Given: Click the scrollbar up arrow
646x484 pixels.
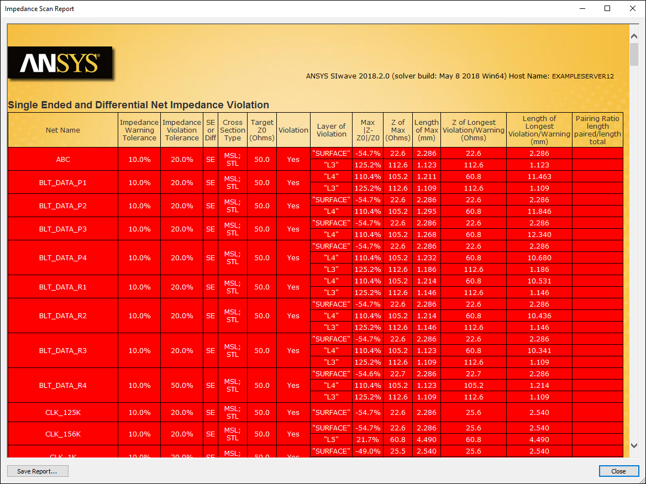Looking at the screenshot, I should [x=634, y=35].
